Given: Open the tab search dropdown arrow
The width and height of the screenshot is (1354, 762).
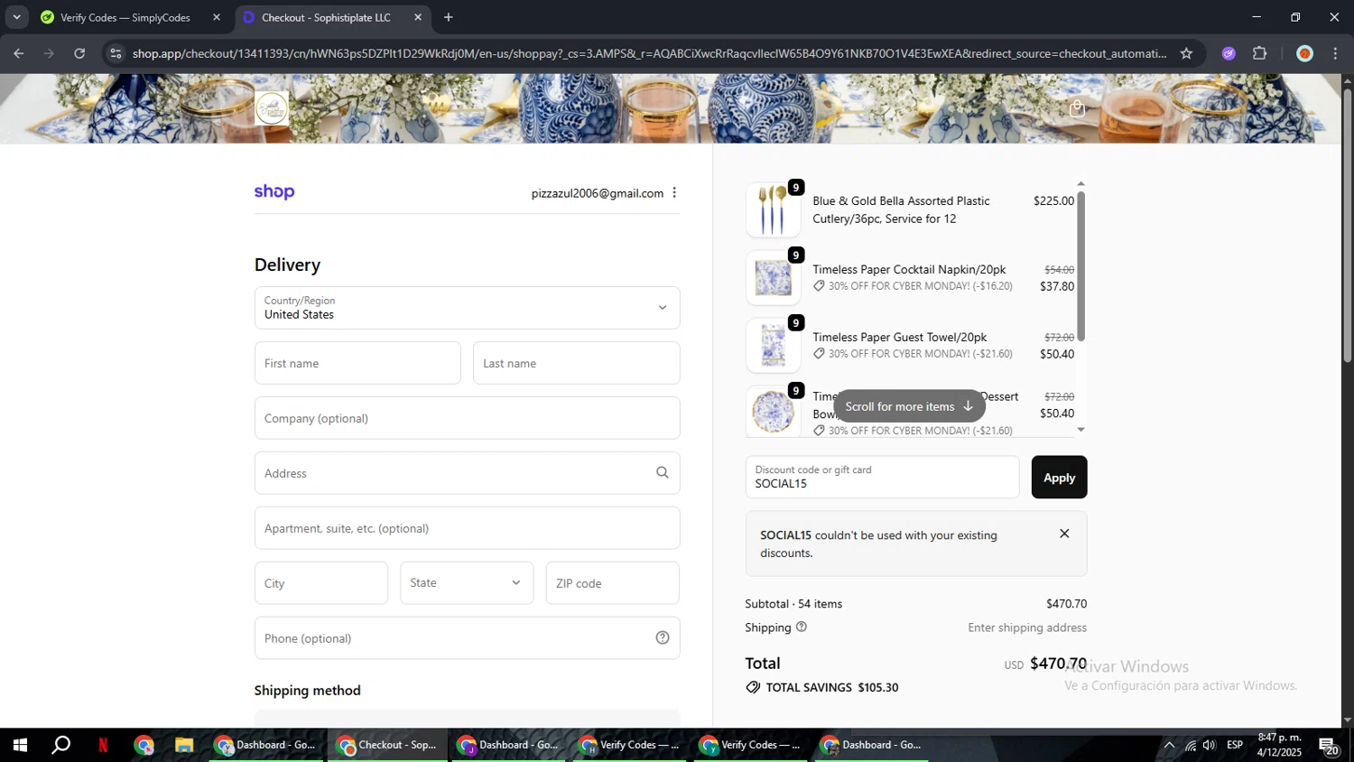Looking at the screenshot, I should 16,17.
